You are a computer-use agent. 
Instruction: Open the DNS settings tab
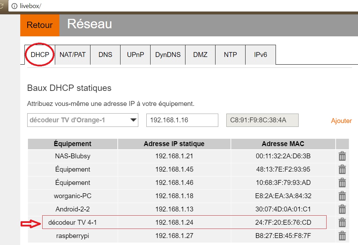point(105,55)
